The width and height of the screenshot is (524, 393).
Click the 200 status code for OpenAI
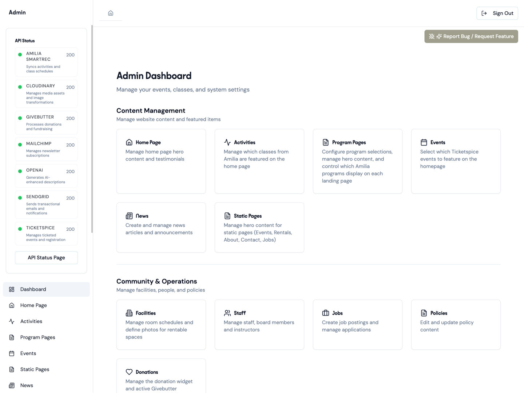click(70, 171)
